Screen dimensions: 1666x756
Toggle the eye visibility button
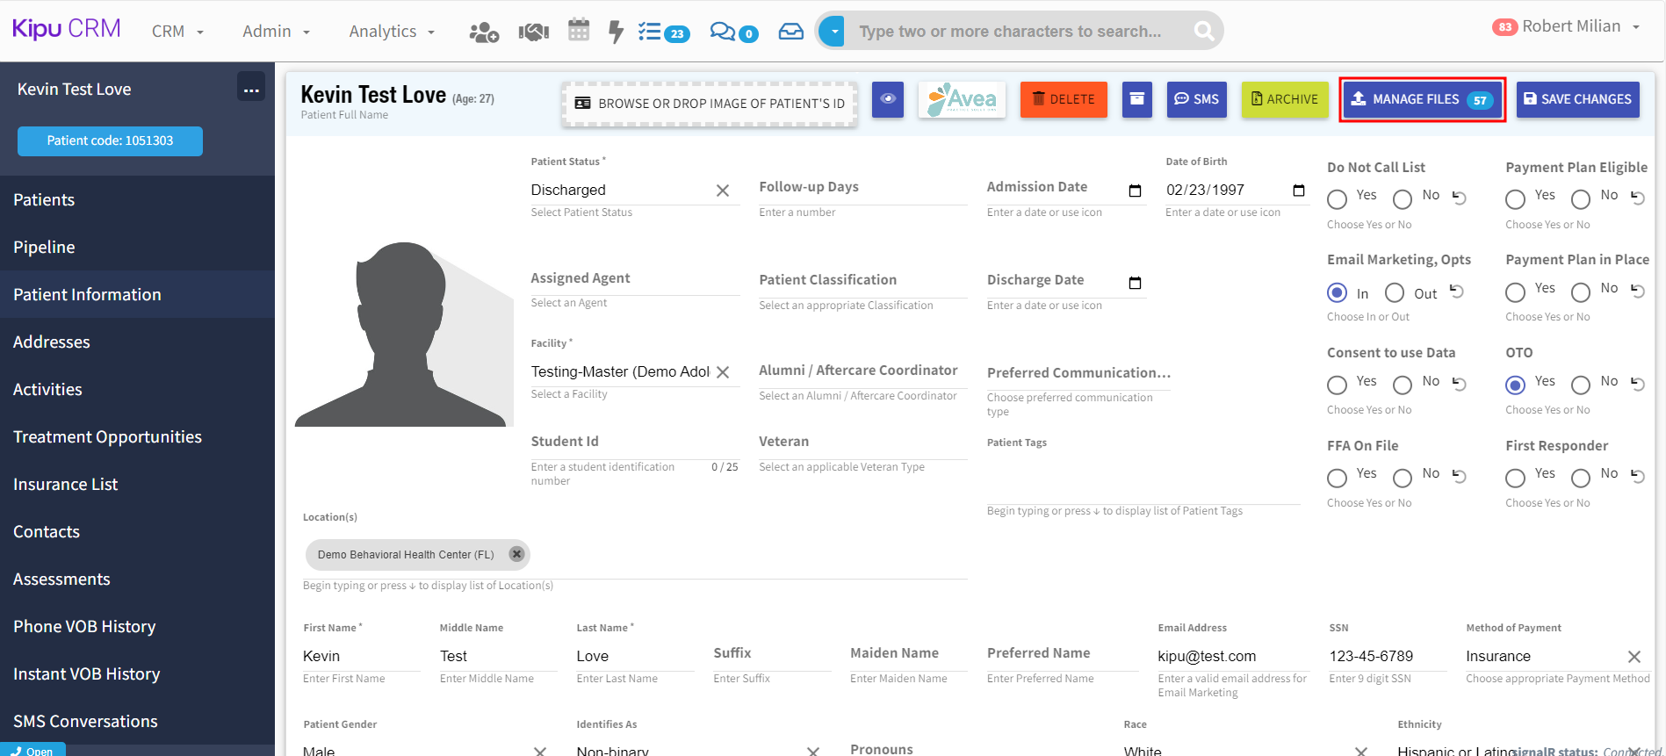[x=888, y=99]
